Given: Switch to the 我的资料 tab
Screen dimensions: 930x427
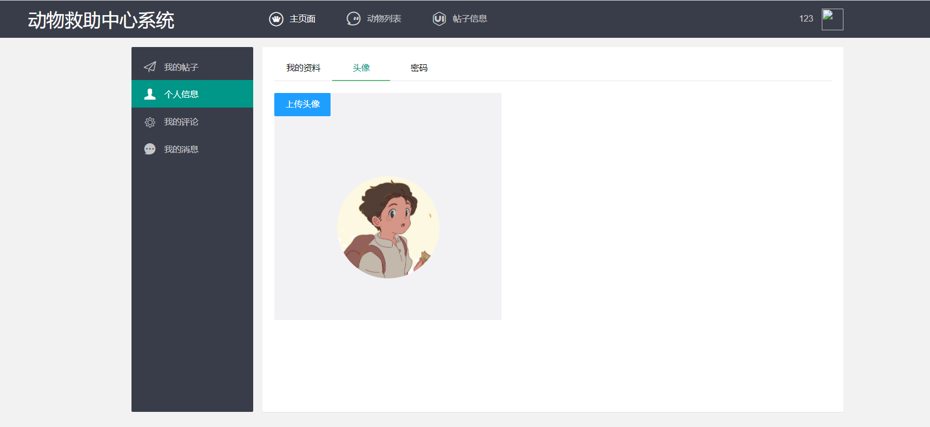Looking at the screenshot, I should click(x=303, y=68).
